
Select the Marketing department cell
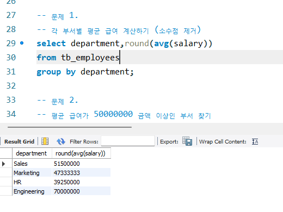click(32, 173)
